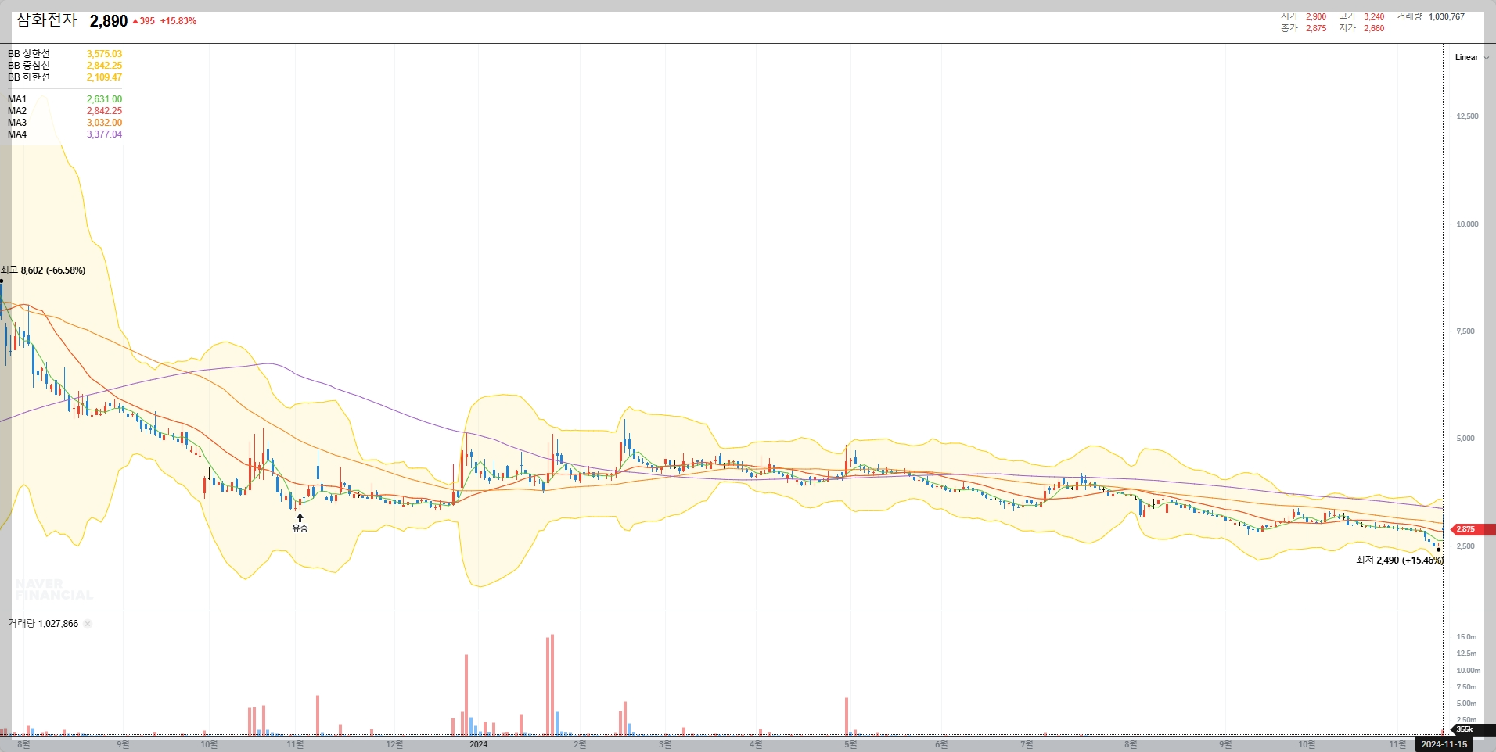Open the Linear scale dropdown
Viewport: 1496px width, 752px height.
pos(1472,57)
